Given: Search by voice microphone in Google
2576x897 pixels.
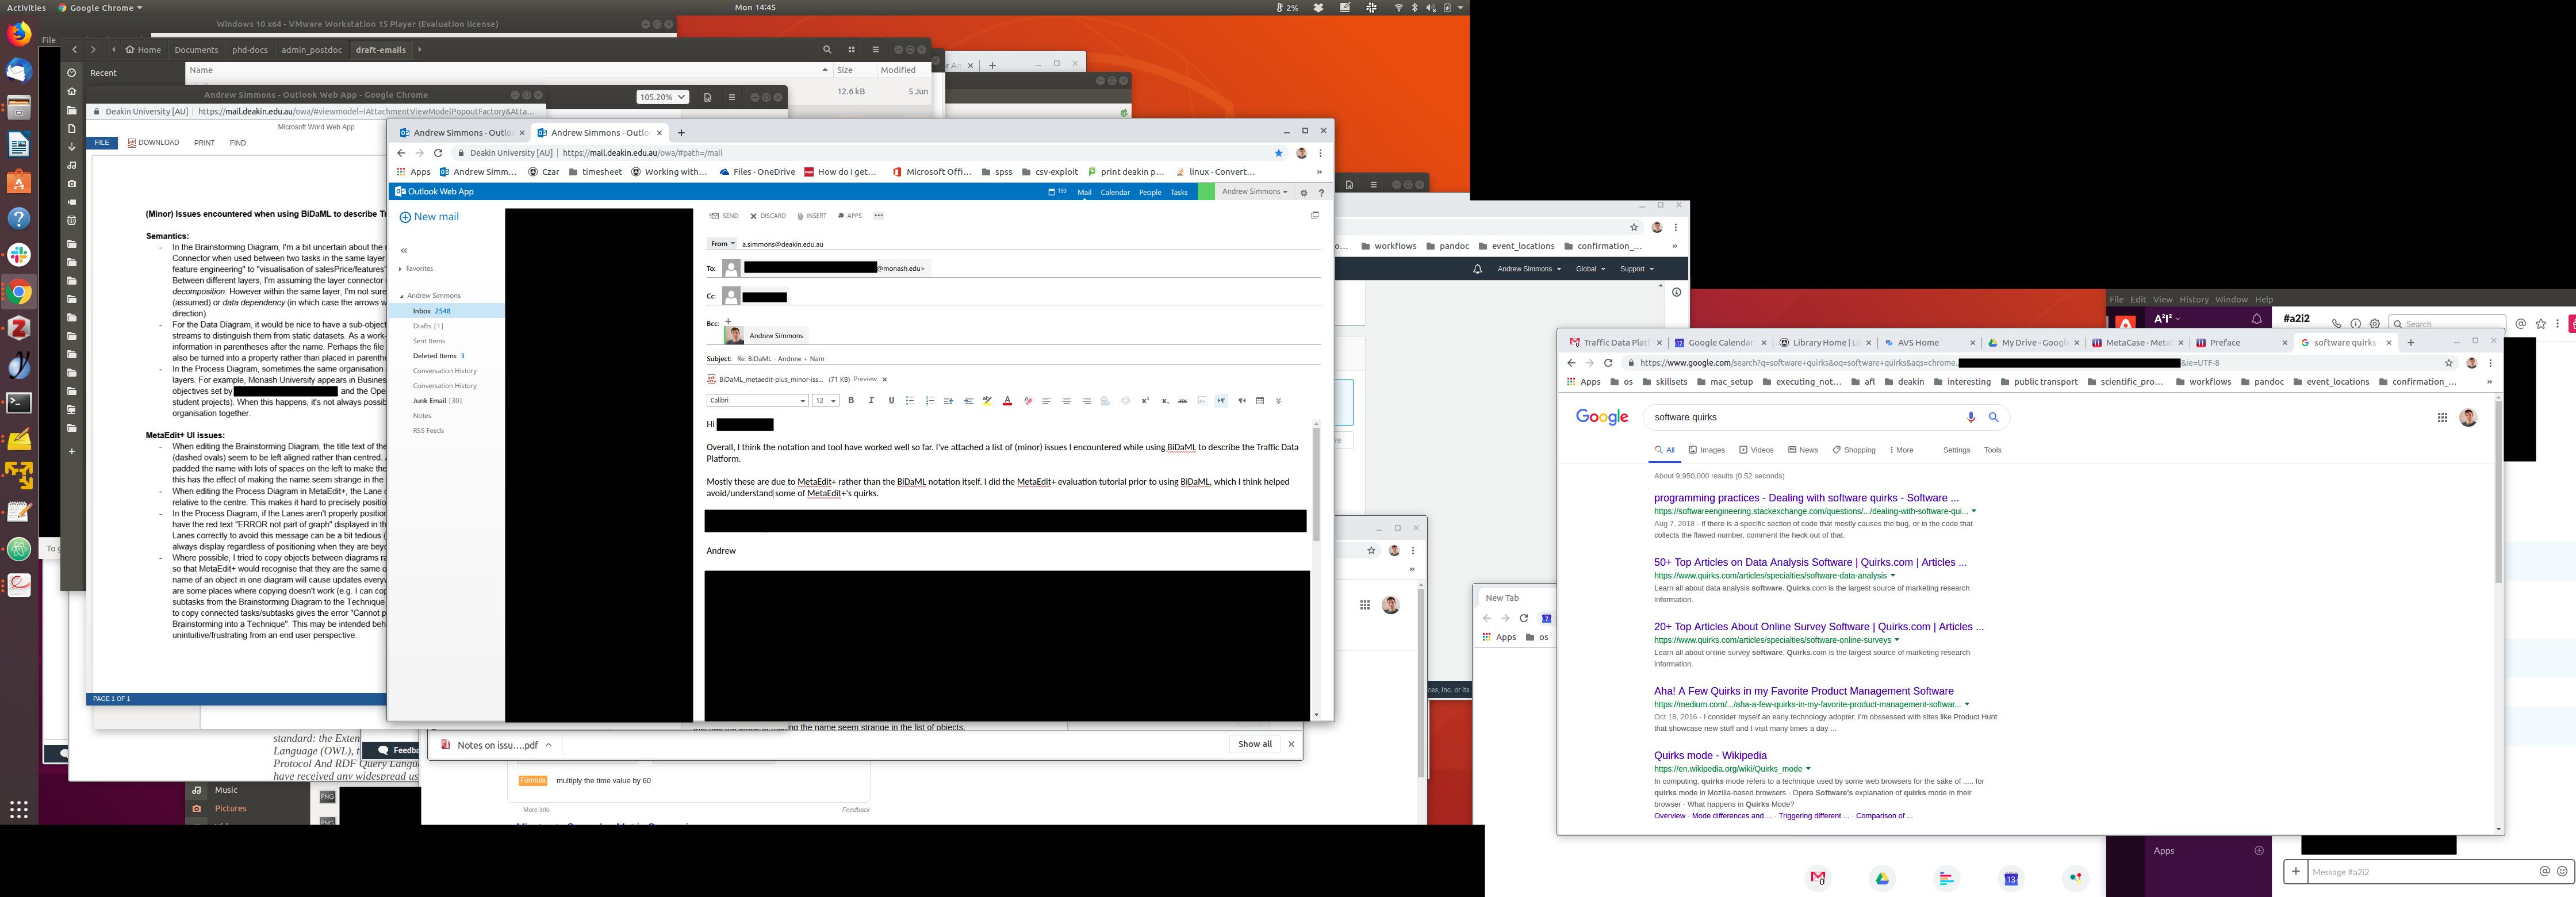Looking at the screenshot, I should [x=1971, y=417].
